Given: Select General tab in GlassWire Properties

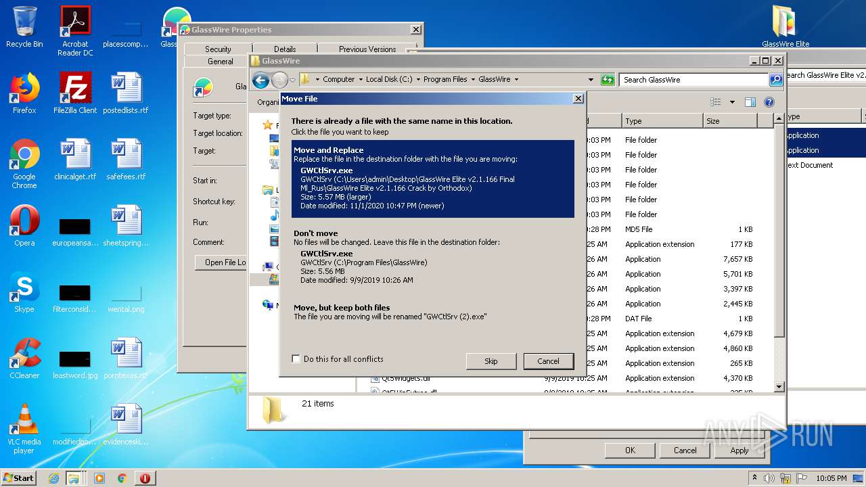Looking at the screenshot, I should (220, 62).
